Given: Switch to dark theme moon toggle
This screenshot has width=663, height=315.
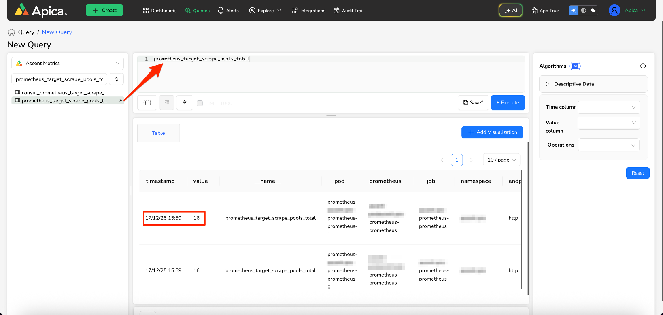Looking at the screenshot, I should (593, 11).
